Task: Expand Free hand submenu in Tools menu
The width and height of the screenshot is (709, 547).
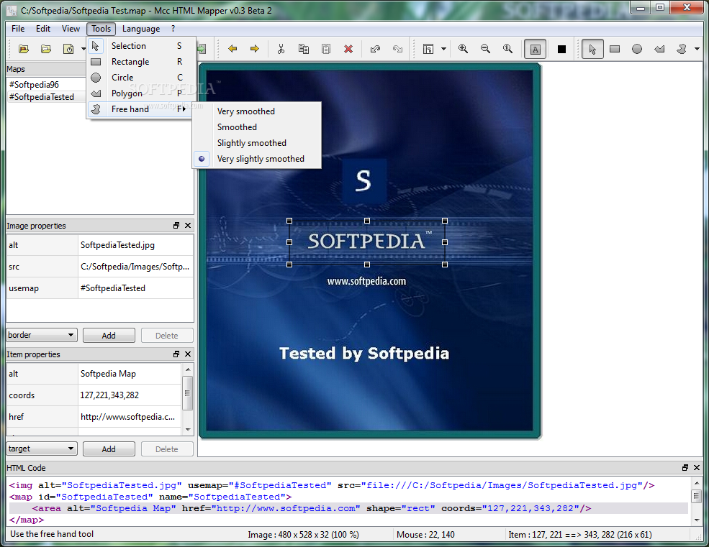Action: [x=139, y=109]
